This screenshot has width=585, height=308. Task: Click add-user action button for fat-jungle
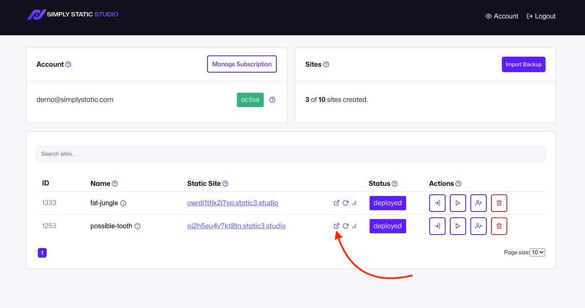478,203
